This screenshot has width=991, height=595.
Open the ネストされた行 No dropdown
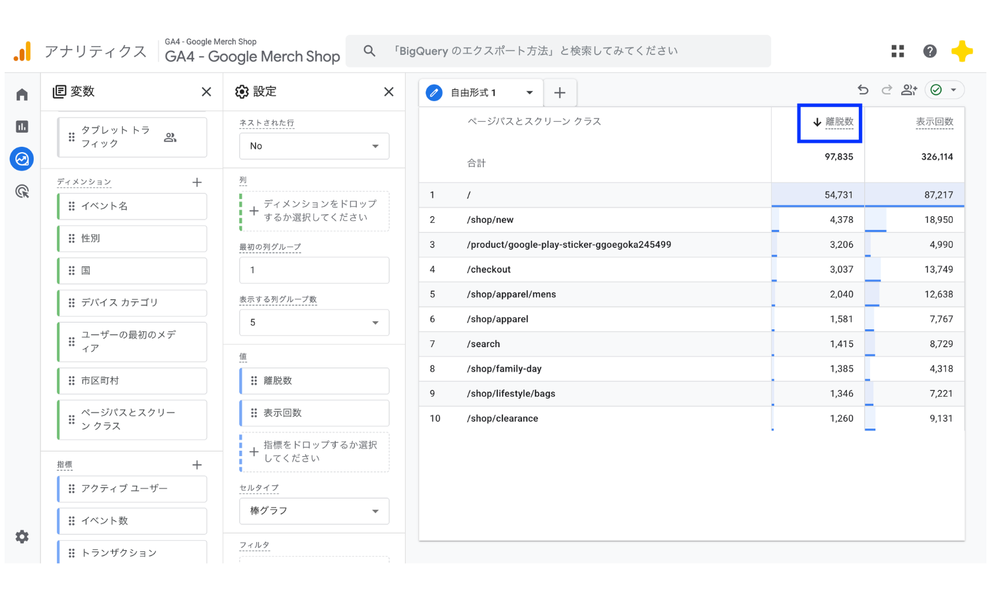click(x=314, y=146)
